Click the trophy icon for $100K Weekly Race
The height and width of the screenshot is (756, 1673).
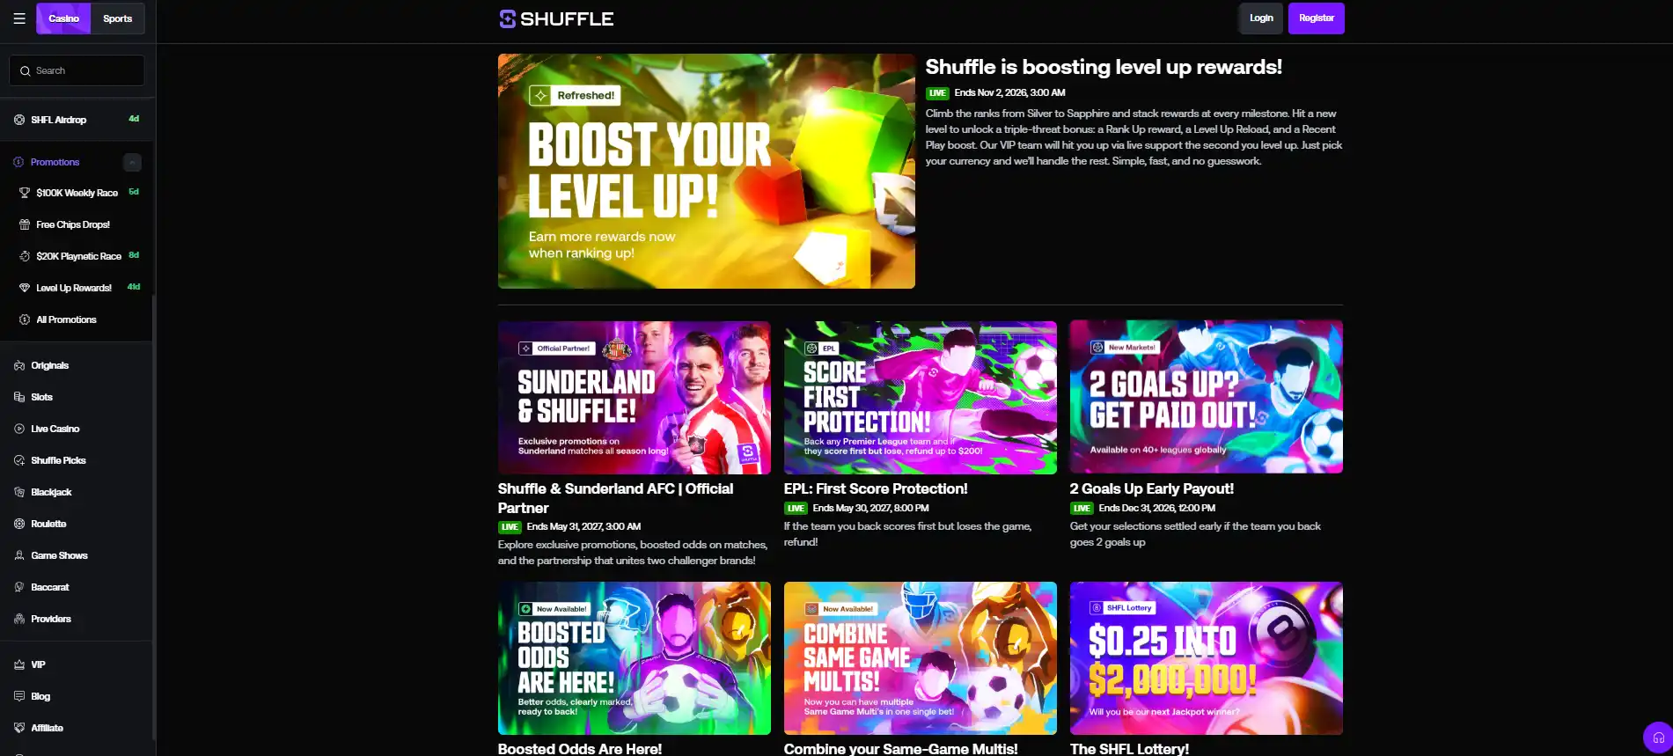[x=25, y=193]
